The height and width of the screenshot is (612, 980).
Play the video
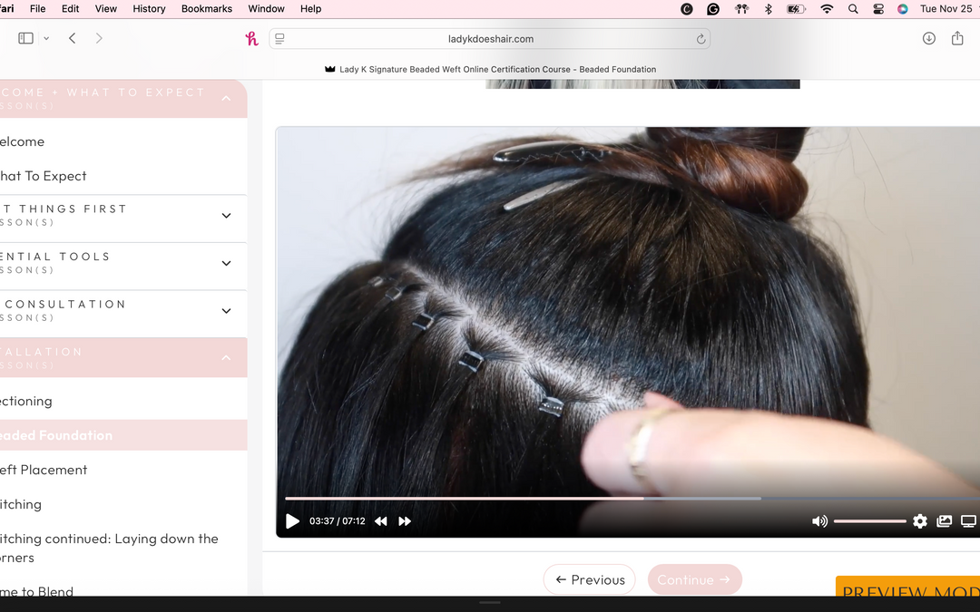tap(292, 521)
